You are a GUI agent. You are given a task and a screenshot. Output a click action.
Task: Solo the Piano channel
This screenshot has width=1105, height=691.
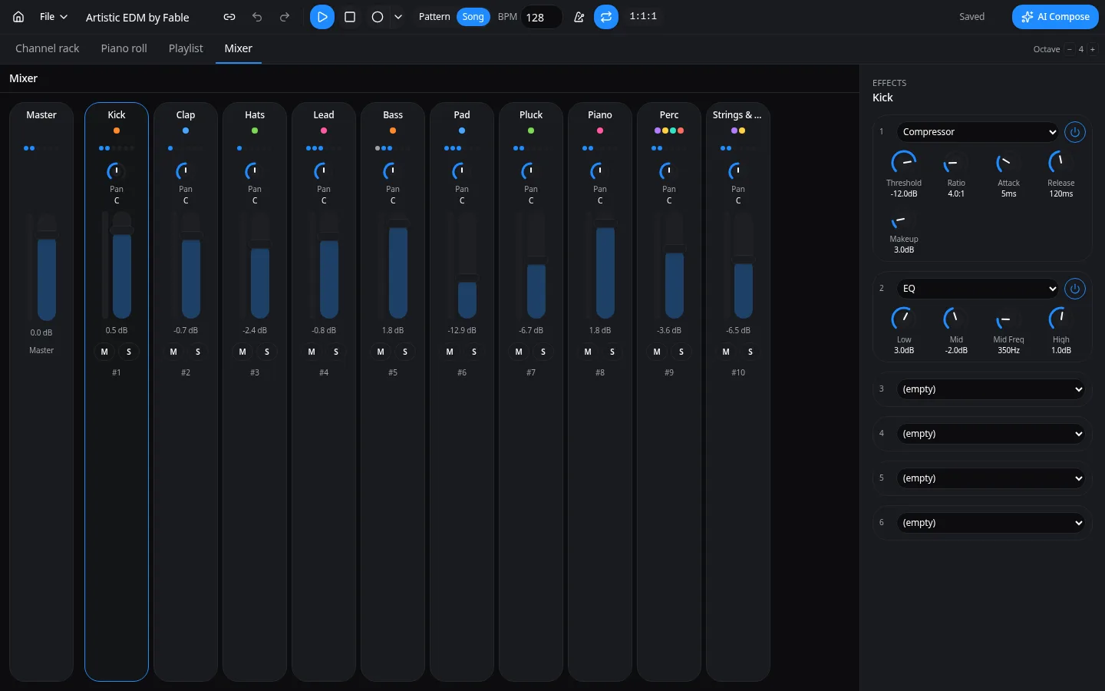click(612, 352)
